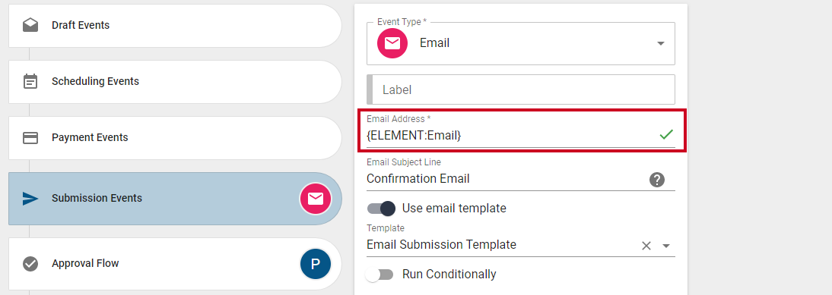Image resolution: width=832 pixels, height=295 pixels.
Task: Click the Label input field
Action: (521, 89)
